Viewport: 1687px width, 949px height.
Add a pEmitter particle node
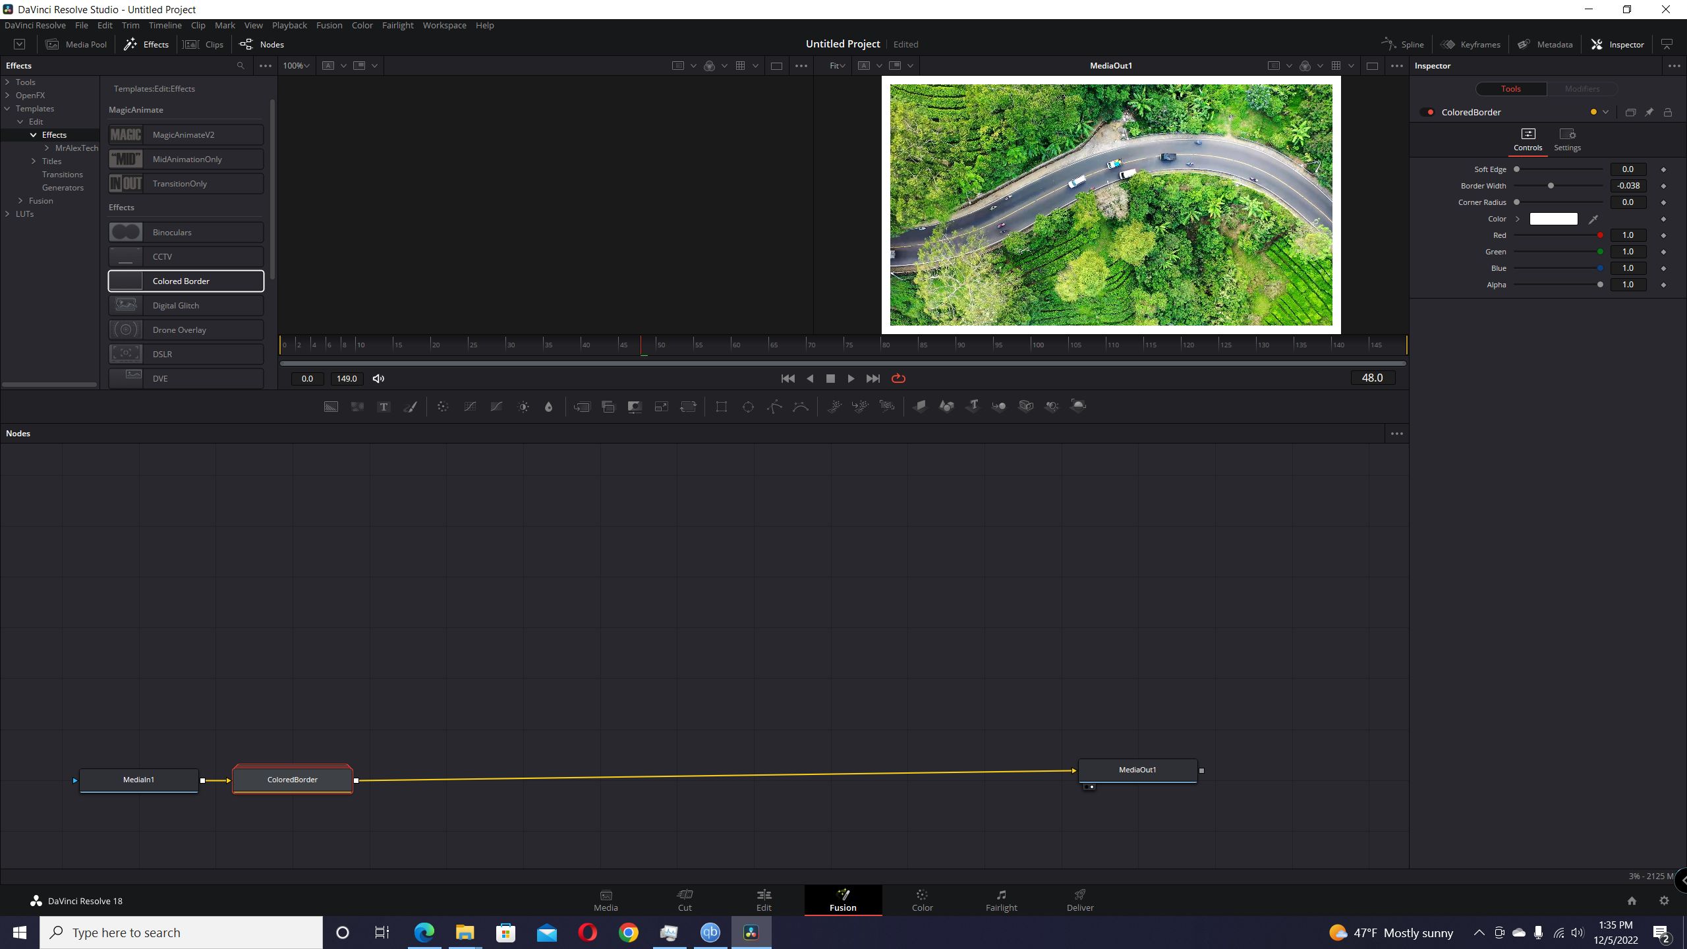click(x=834, y=407)
